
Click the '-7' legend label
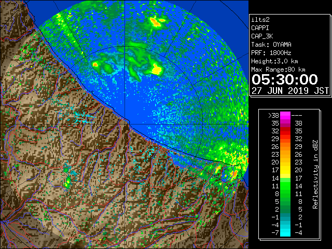coord(275,233)
